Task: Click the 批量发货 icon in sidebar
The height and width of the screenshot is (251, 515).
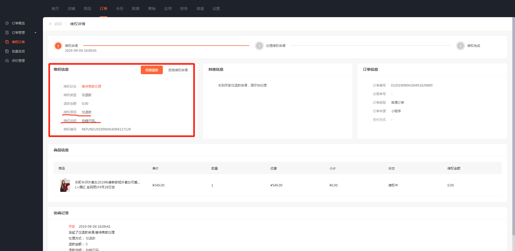Action: point(7,51)
